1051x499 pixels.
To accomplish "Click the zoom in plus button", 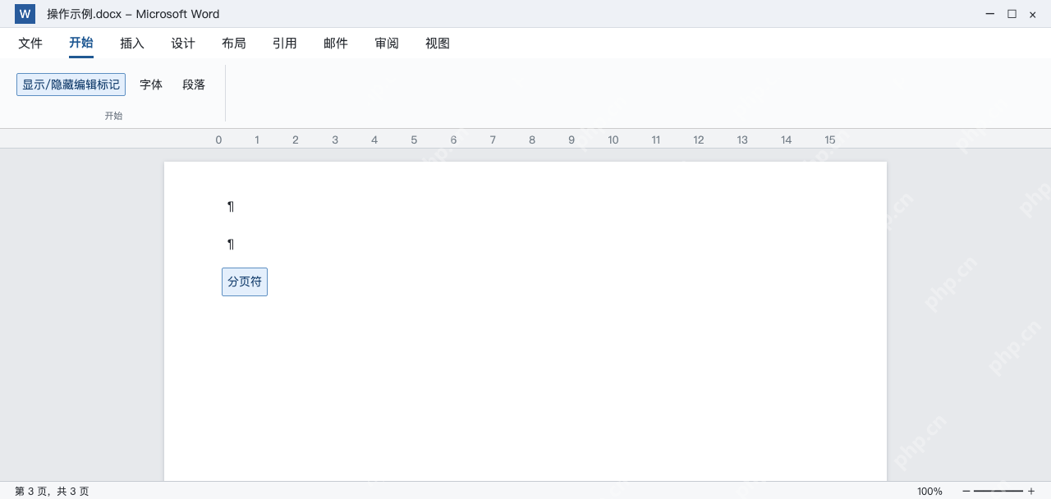I will [x=1031, y=491].
